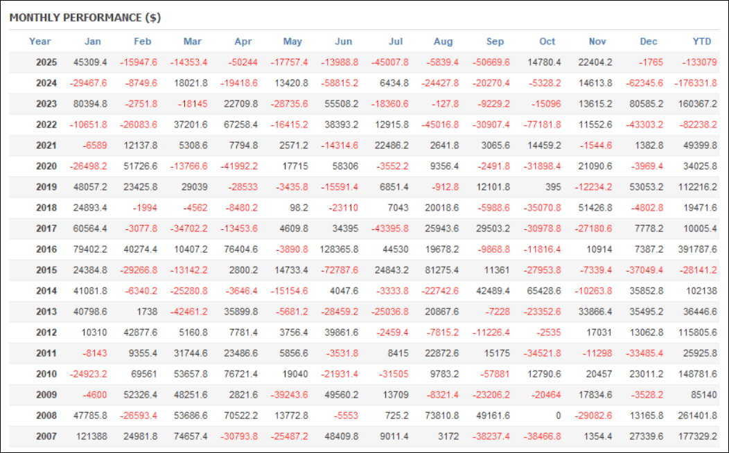
Task: Select the Jun column header
Action: point(343,42)
